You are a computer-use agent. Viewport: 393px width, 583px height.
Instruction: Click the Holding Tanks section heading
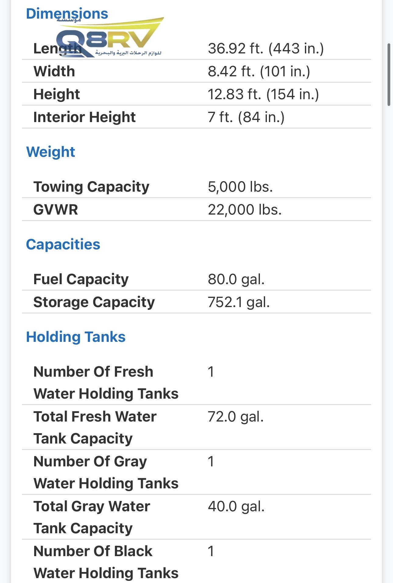point(76,337)
